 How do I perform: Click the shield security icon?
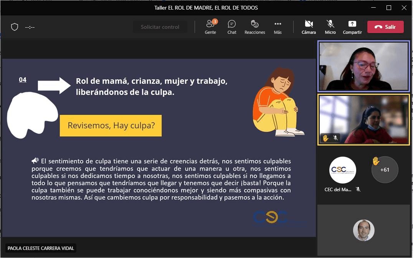tap(15, 27)
